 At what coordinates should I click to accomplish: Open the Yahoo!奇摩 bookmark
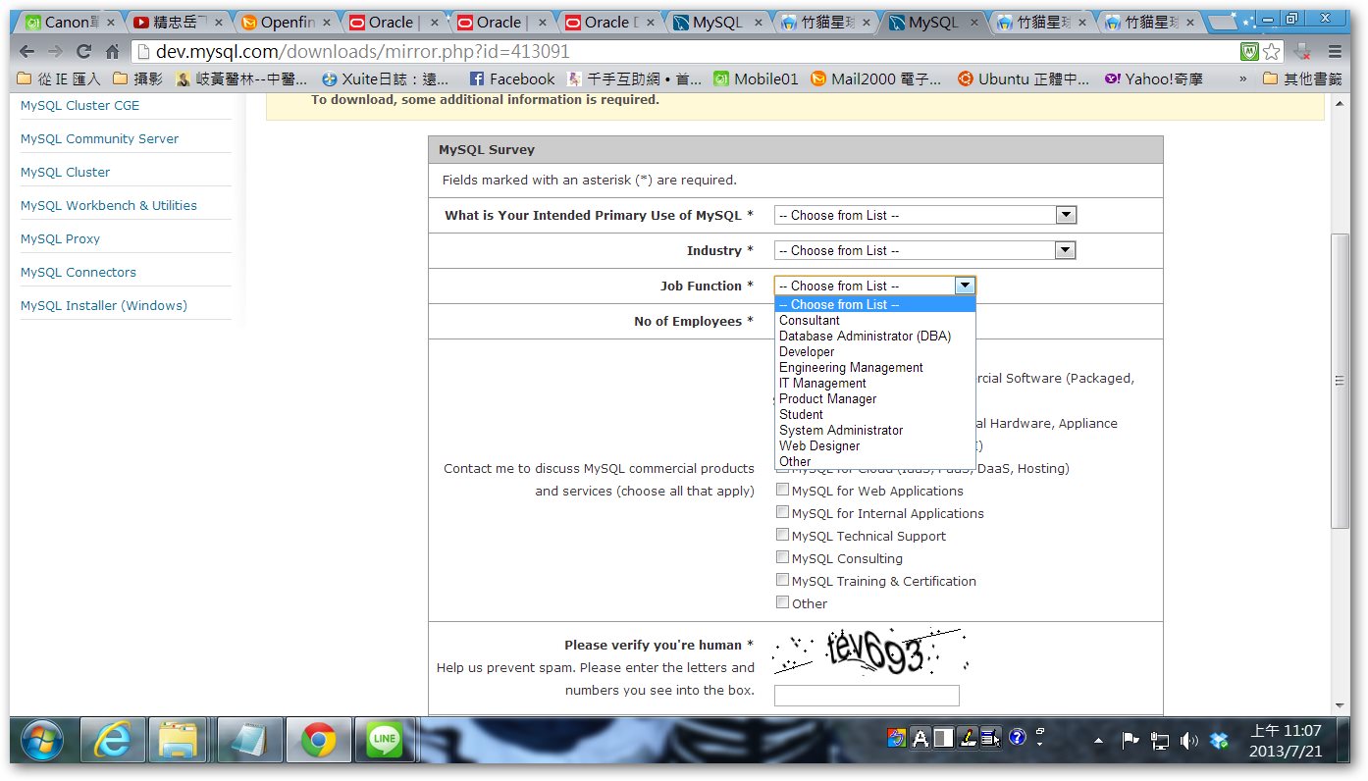pyautogui.click(x=1153, y=78)
